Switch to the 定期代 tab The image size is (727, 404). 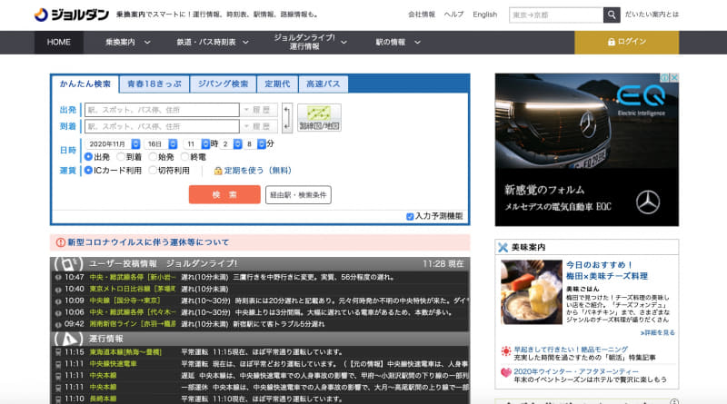pos(277,84)
